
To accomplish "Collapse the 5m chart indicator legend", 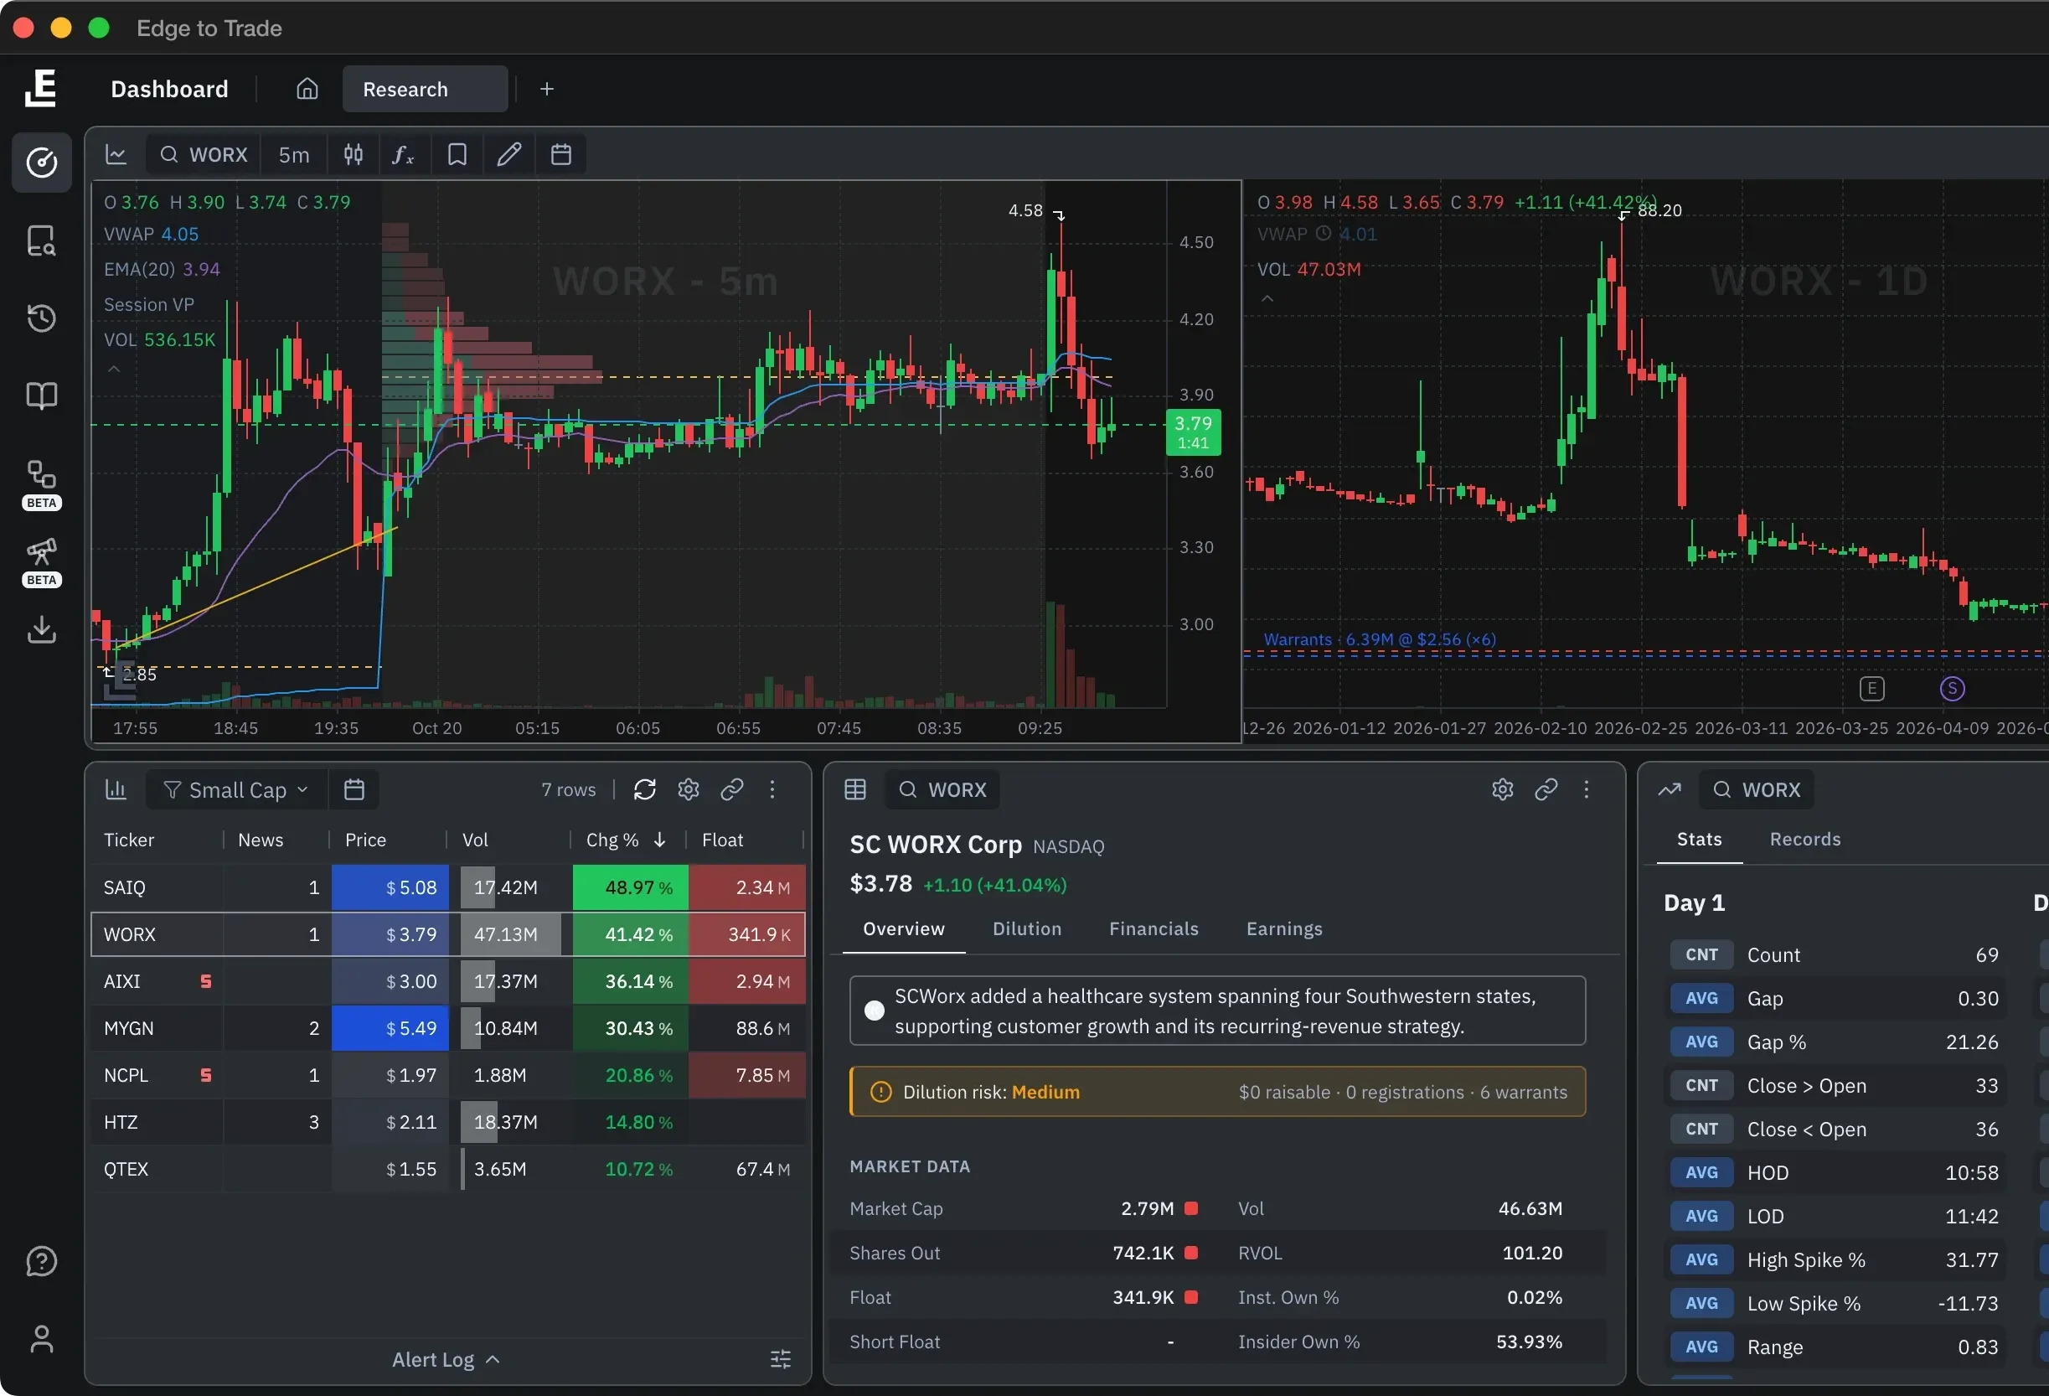I will [x=114, y=370].
